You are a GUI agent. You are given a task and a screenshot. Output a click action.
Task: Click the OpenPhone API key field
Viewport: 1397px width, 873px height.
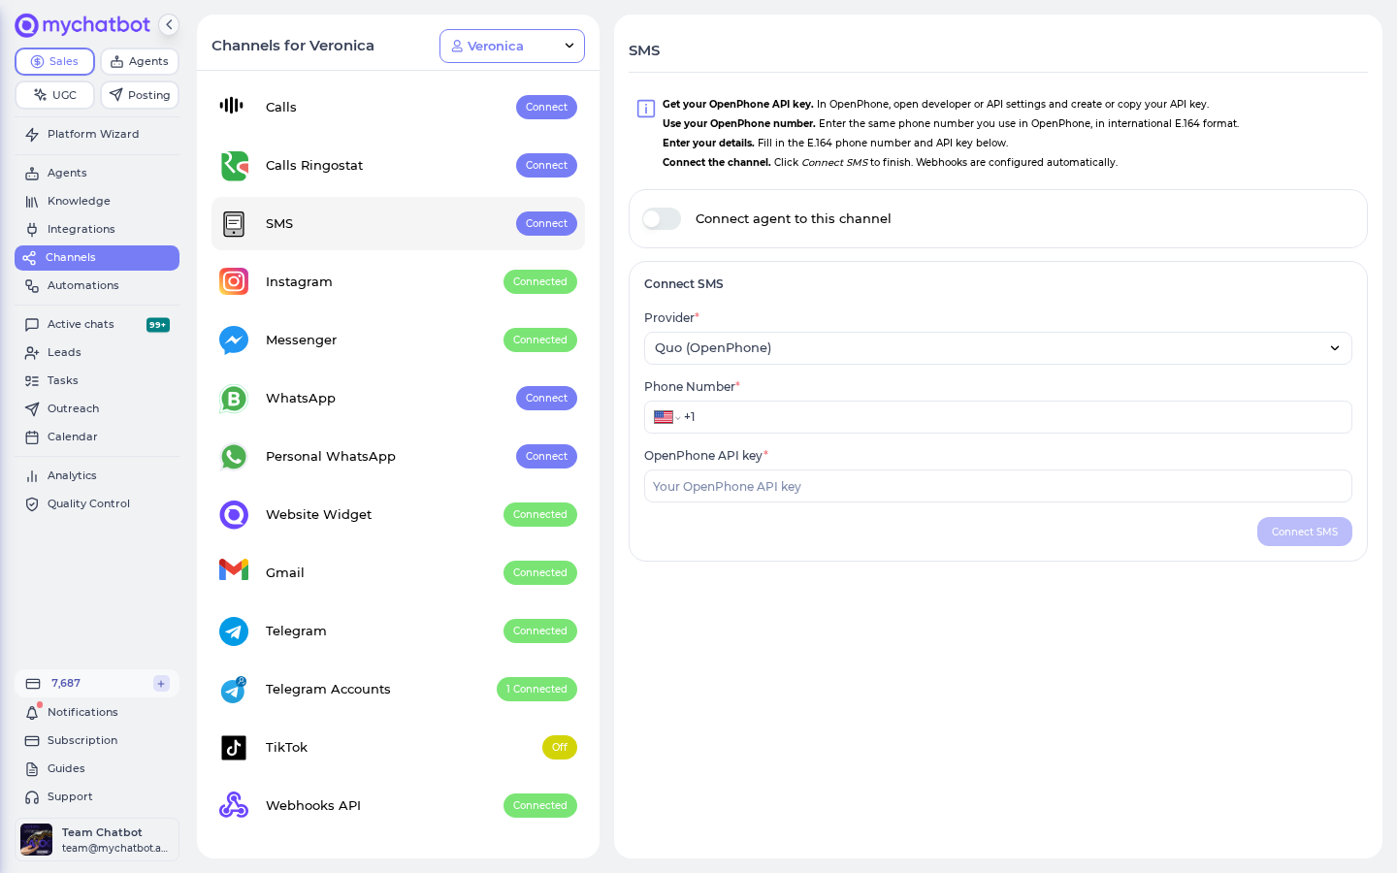(998, 486)
